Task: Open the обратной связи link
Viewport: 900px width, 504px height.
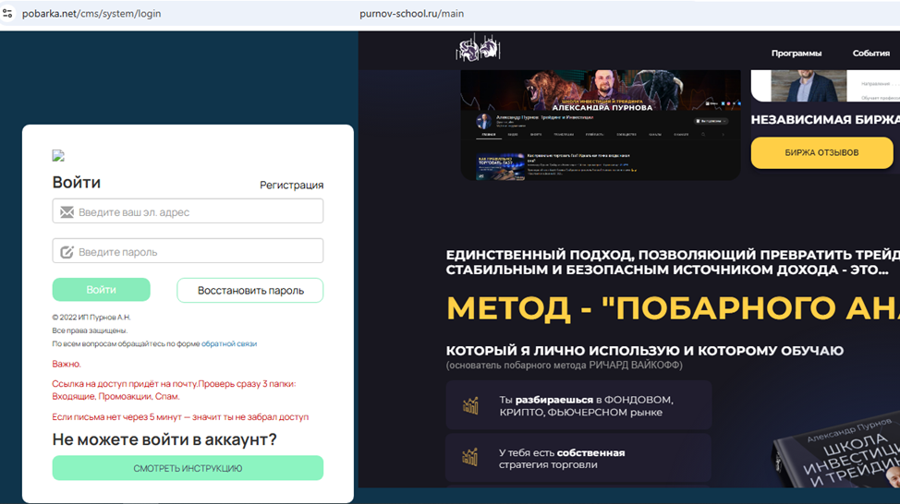Action: click(229, 343)
